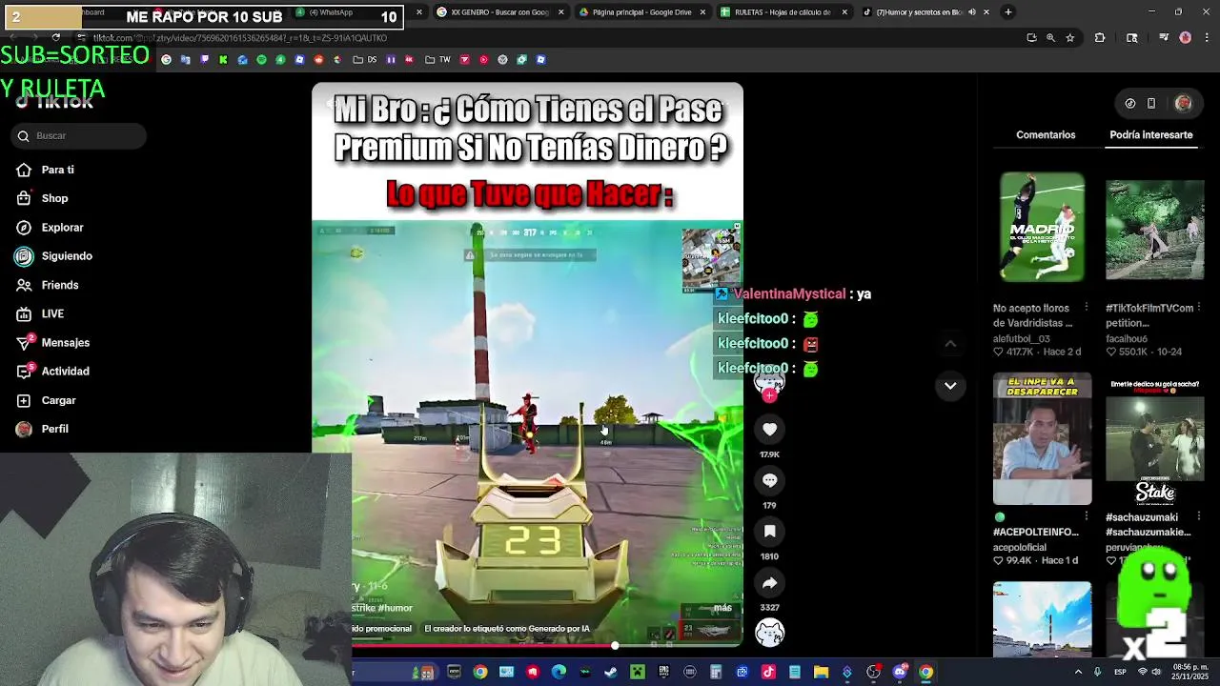Reload the page with the browser refresh icon
1220x686 pixels.
tap(55, 38)
